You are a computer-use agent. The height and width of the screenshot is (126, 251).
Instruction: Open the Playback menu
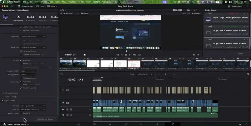(72, 2)
